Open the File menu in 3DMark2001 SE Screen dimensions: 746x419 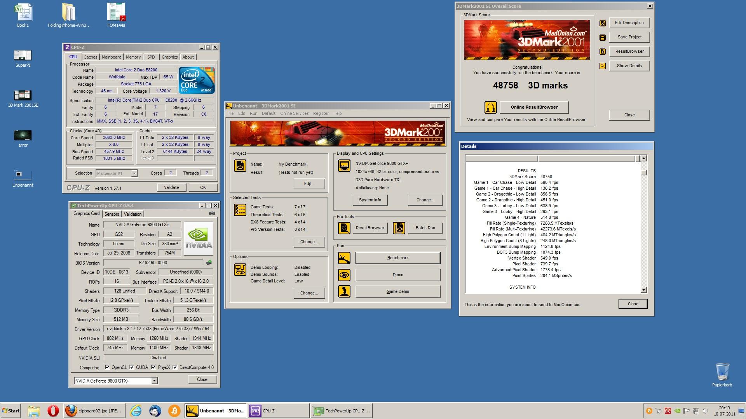[x=230, y=114]
